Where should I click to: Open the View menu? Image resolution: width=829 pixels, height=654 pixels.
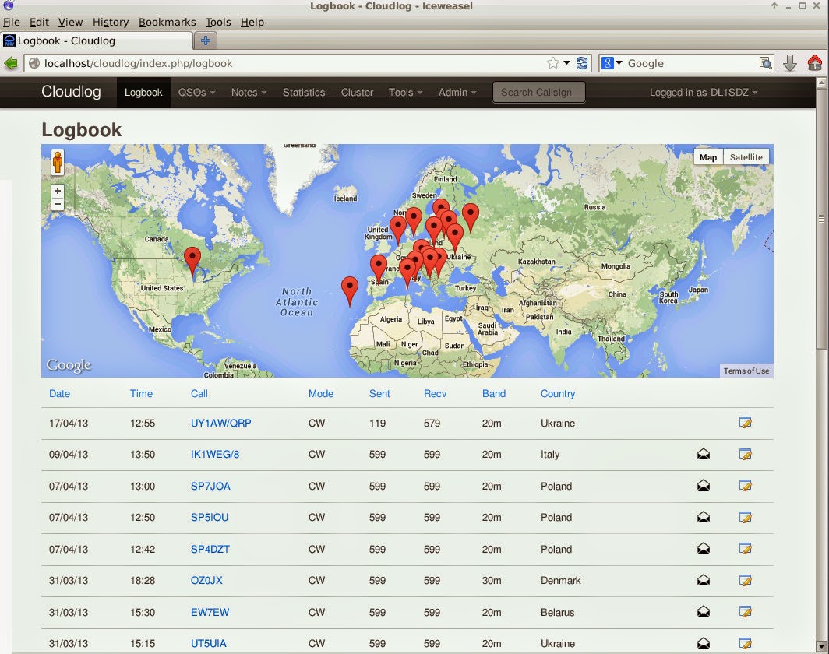70,22
